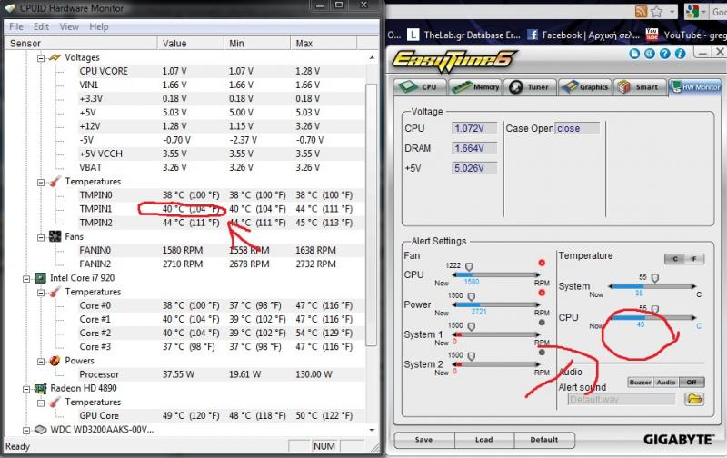The image size is (727, 458).
Task: Open the TheLab.gr Database bookmark
Action: [x=464, y=35]
